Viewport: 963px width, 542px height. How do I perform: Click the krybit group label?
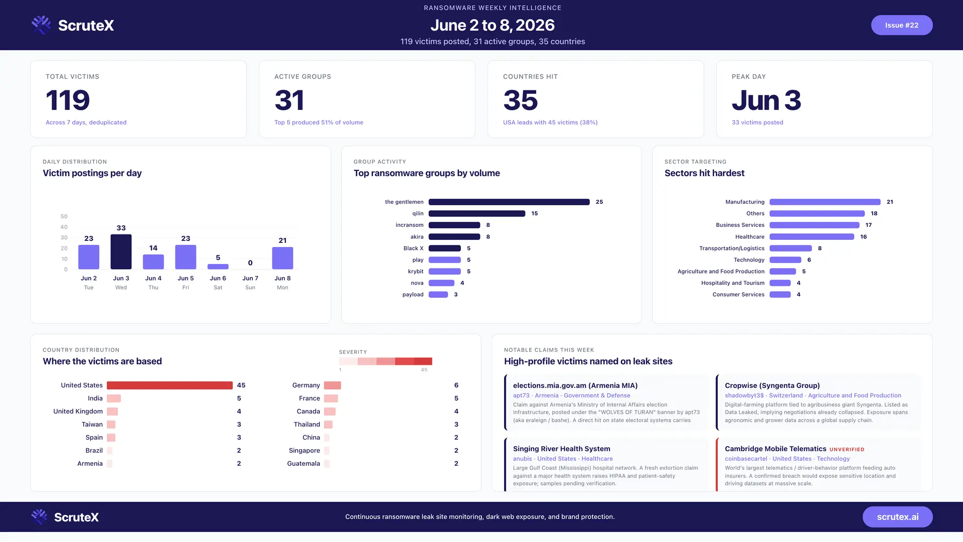[416, 272]
